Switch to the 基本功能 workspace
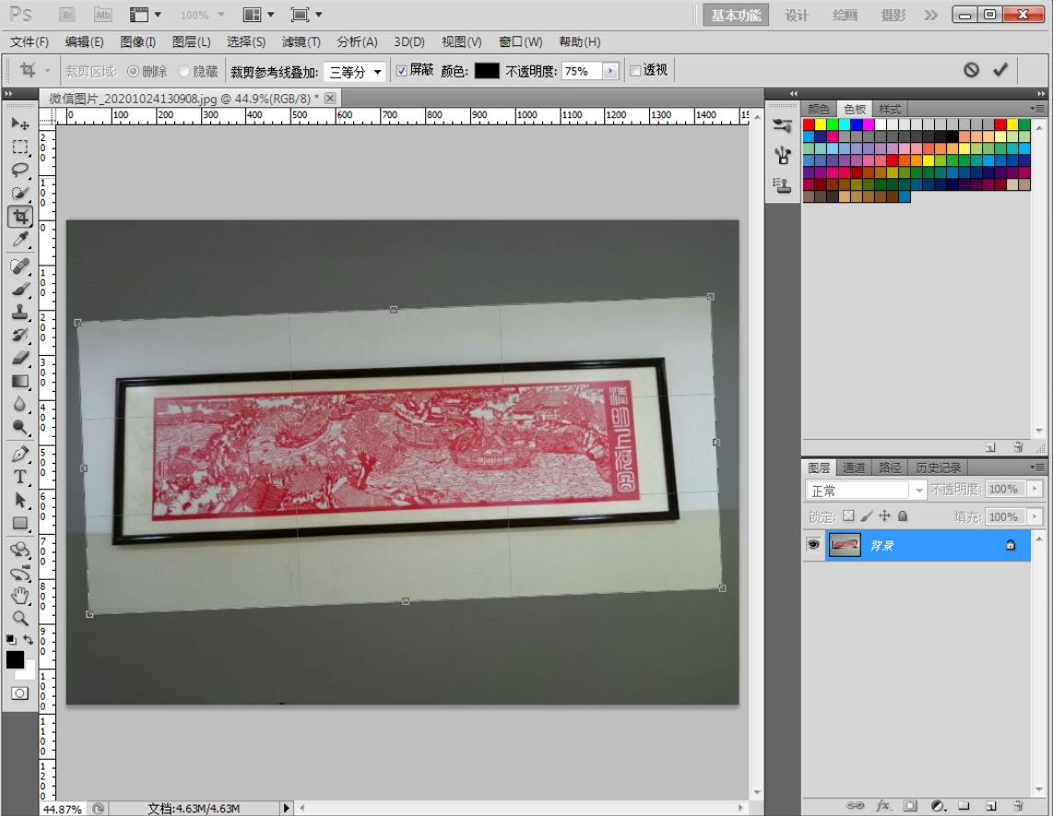Image resolution: width=1053 pixels, height=816 pixels. (x=736, y=15)
